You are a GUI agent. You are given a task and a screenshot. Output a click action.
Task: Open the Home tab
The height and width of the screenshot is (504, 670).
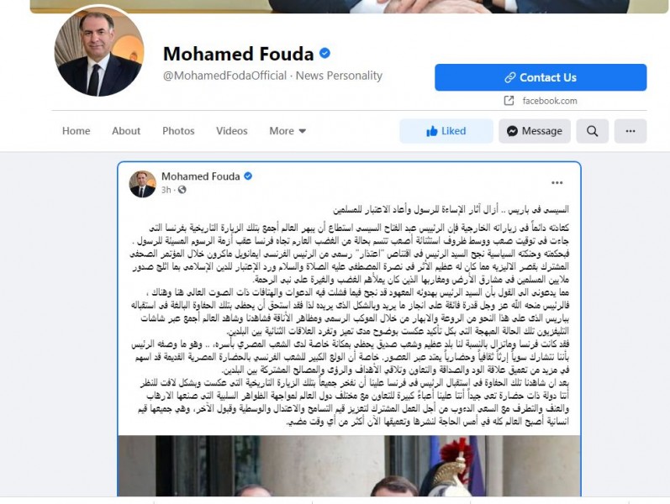76,131
